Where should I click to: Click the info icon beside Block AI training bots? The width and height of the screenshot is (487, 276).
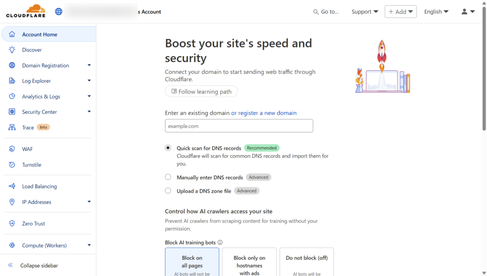point(220,242)
